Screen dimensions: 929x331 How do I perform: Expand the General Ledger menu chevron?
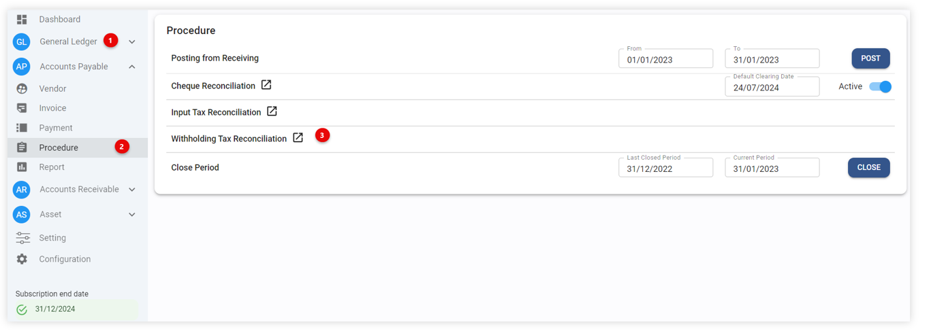[132, 42]
